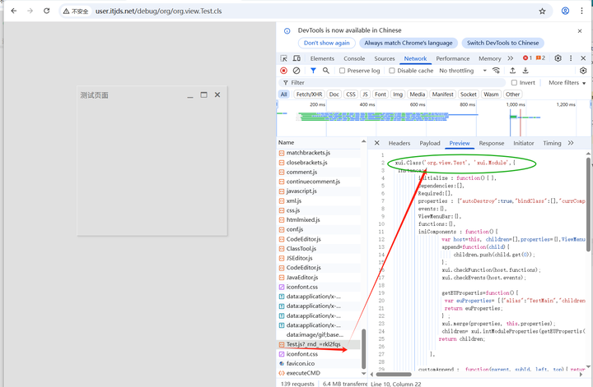Toggle device toolbar icon in DevTools
593x387 pixels.
coord(296,58)
